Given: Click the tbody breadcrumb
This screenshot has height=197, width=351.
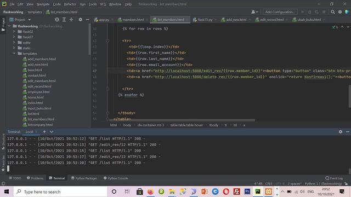Looking at the screenshot, I should 214,125.
